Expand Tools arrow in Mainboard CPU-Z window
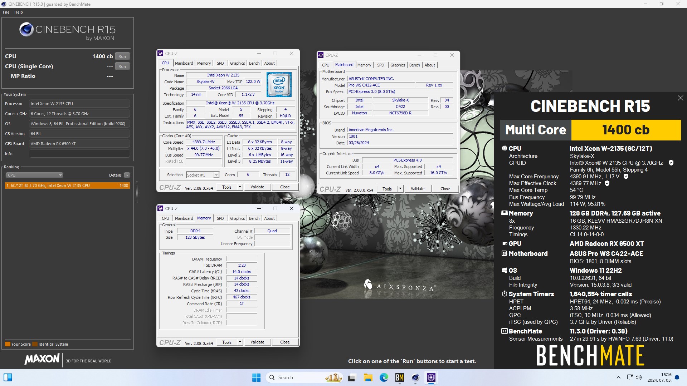The height and width of the screenshot is (386, 687). point(400,189)
